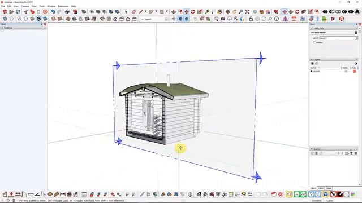Open the Draw menu
The width and height of the screenshot is (362, 203).
(x=34, y=6)
